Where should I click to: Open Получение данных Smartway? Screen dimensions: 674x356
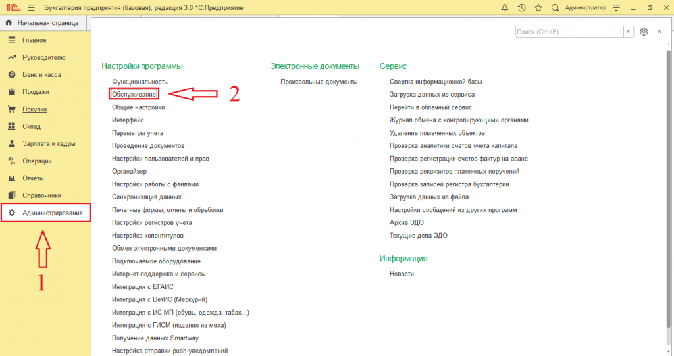point(155,338)
